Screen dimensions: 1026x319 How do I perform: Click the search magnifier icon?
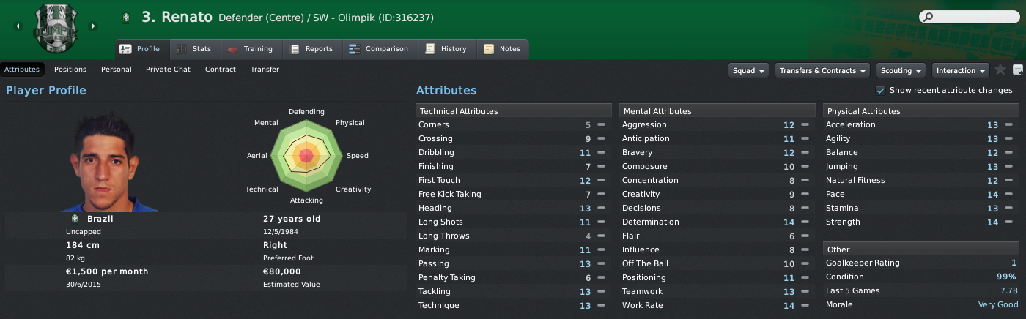[x=929, y=17]
